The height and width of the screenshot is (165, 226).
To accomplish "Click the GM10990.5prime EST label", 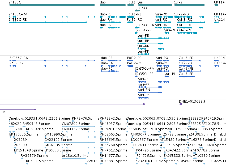I will tap(58, 134).
